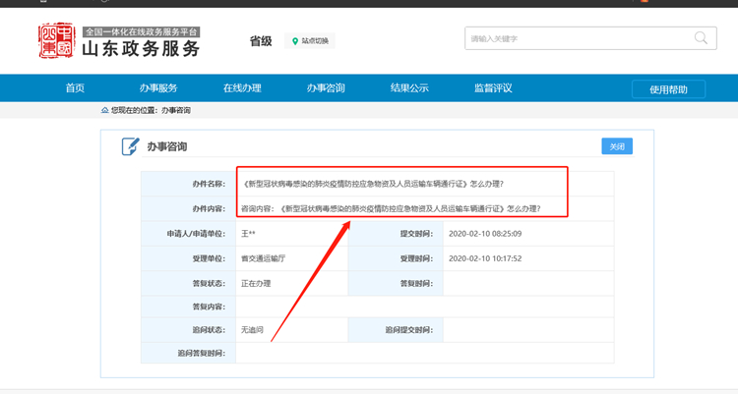Select 在线办理 in the nav bar
738x394 pixels.
[x=241, y=88]
